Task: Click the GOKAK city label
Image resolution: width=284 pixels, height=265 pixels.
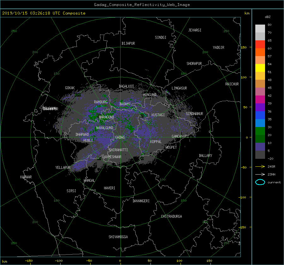Action: (x=70, y=88)
